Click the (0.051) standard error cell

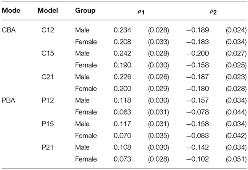[x=236, y=159]
